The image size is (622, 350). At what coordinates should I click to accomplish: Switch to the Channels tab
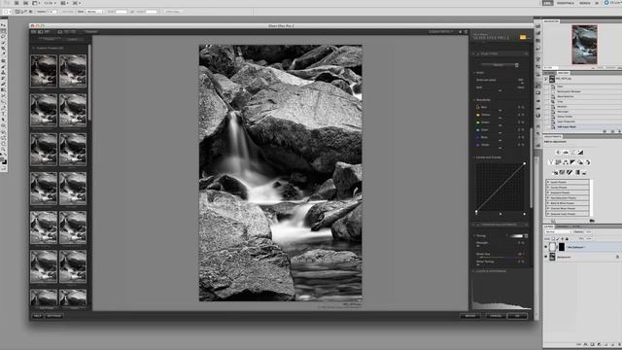(562, 227)
